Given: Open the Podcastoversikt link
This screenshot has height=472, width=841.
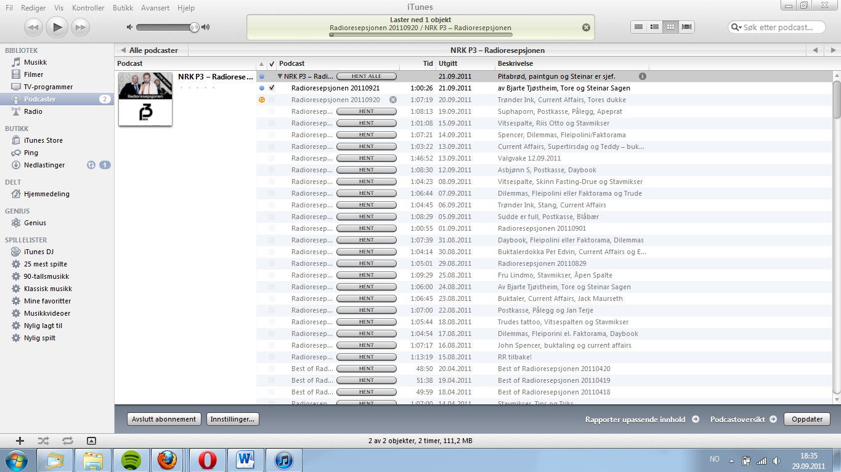Looking at the screenshot, I should click(743, 419).
